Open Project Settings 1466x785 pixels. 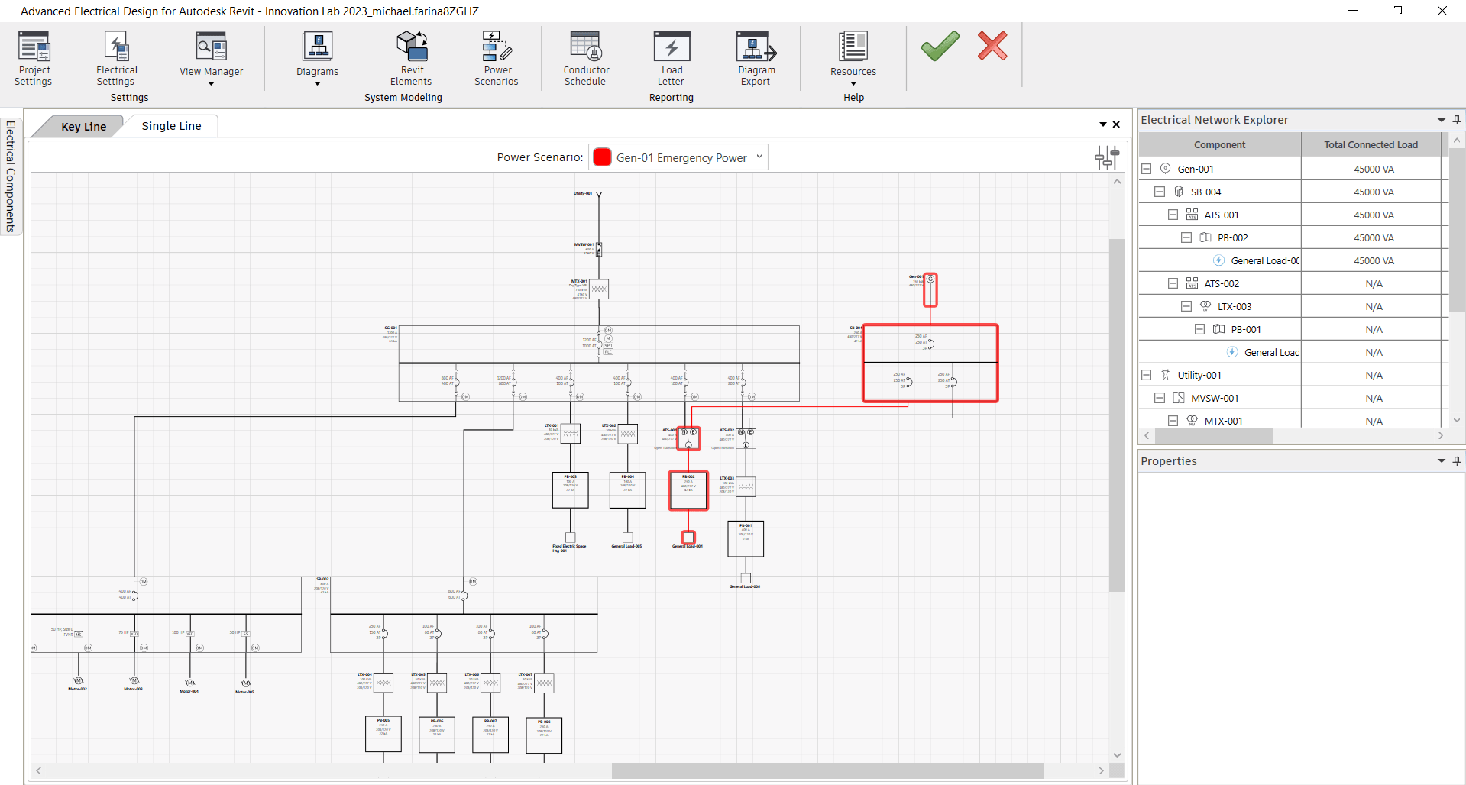pyautogui.click(x=33, y=59)
